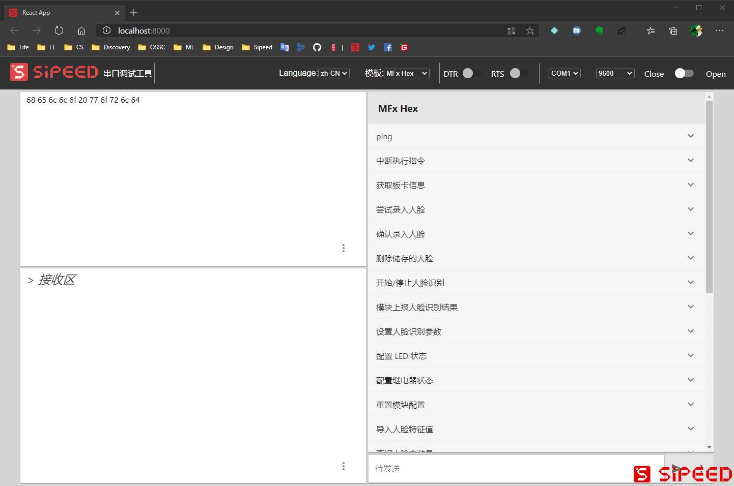Screen dimensions: 734x486
Task: Open the Google Translate bookmark icon
Action: (285, 47)
